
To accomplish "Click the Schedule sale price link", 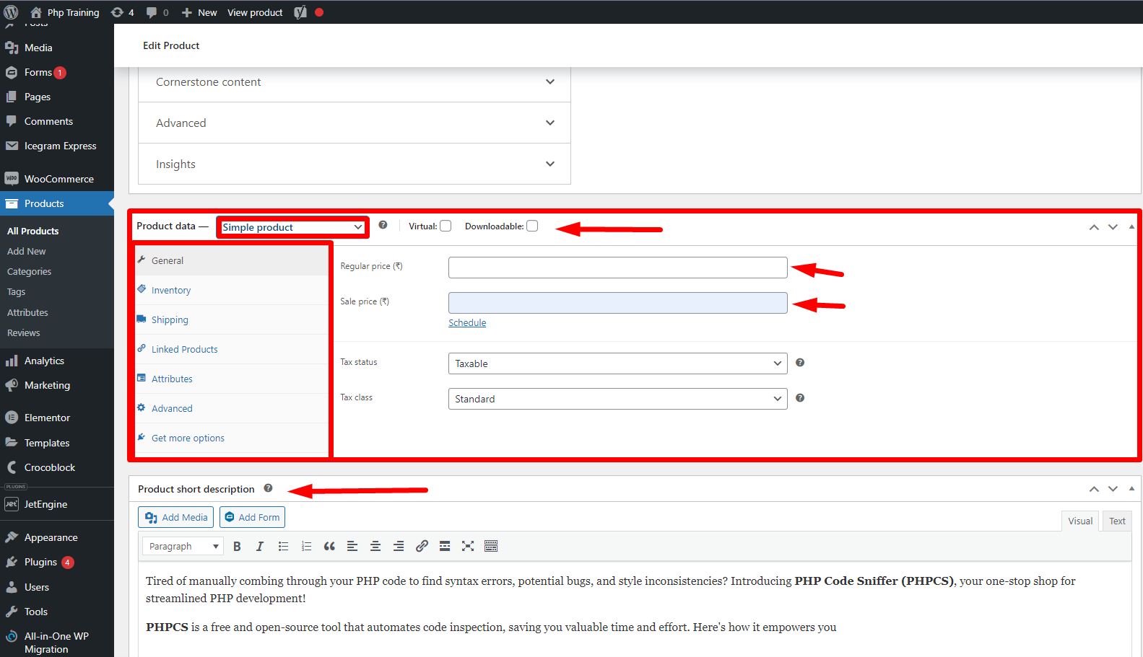I will pyautogui.click(x=467, y=323).
